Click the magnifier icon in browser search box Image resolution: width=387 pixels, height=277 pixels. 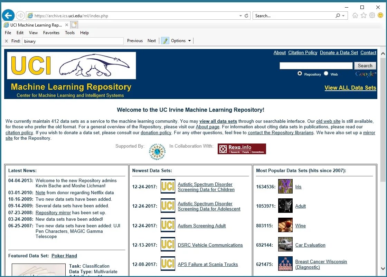tap(338, 16)
